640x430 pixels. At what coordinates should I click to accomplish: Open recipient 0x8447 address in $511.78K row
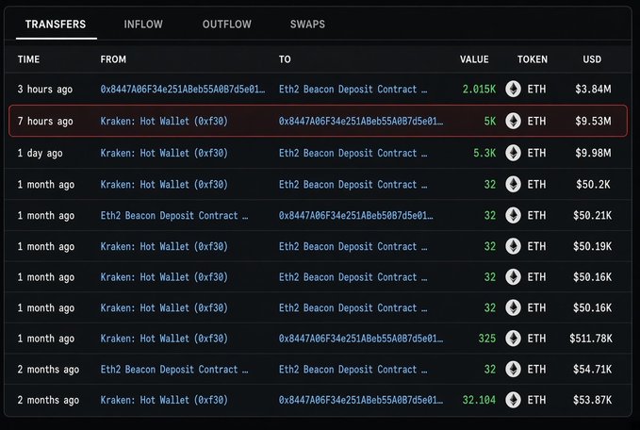point(361,339)
